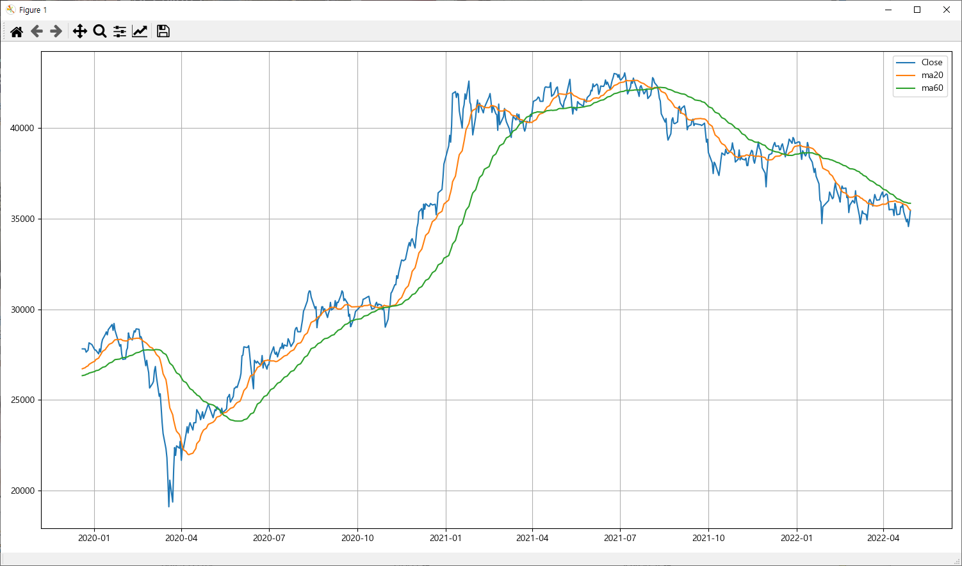Click the 'Figure 1' window title
The height and width of the screenshot is (566, 962).
tap(33, 10)
